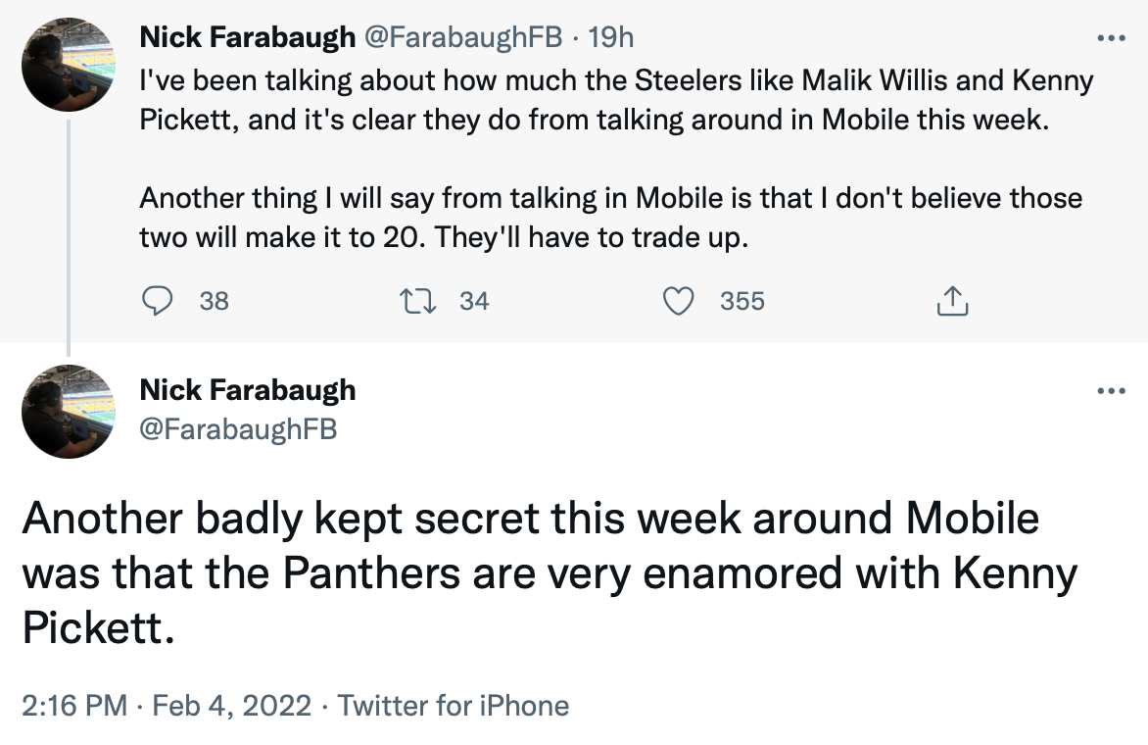This screenshot has height=745, width=1148.
Task: Click the @FarabaughFB handle under the Panthers tweet name
Action: [x=238, y=428]
